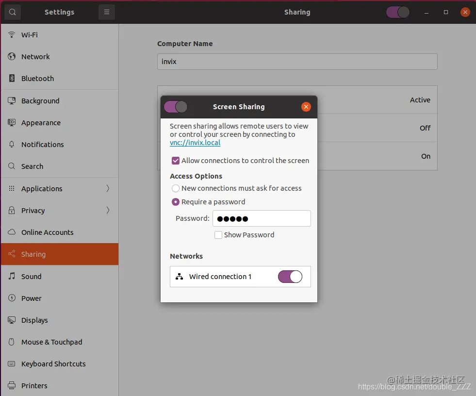
Task: Click the Bluetooth icon in sidebar
Action: pyautogui.click(x=12, y=78)
